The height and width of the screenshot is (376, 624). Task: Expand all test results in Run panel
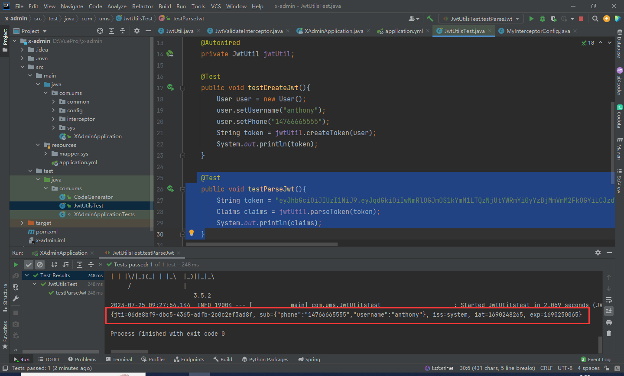[x=80, y=265]
